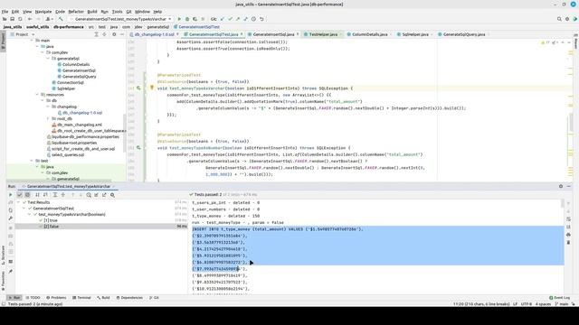The image size is (579, 325).
Task: Go back using navigation arrow
Action: (30, 19)
